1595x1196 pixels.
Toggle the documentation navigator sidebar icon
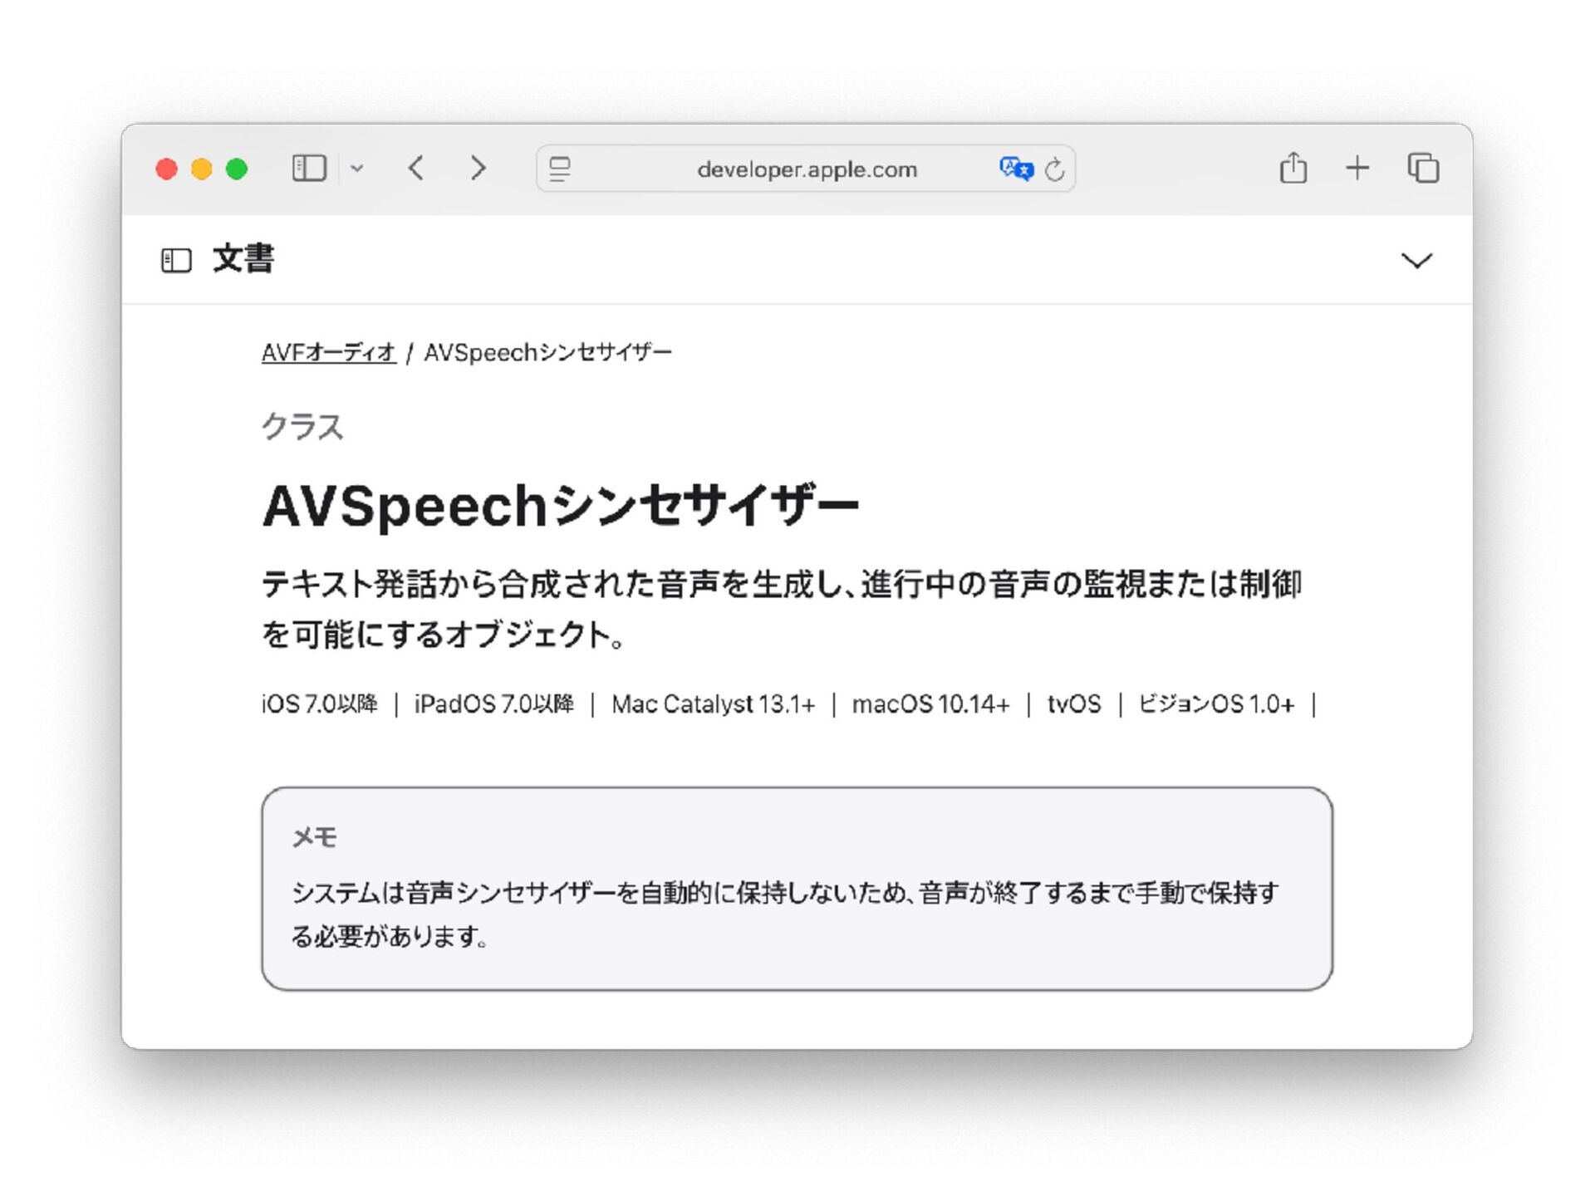pos(176,261)
